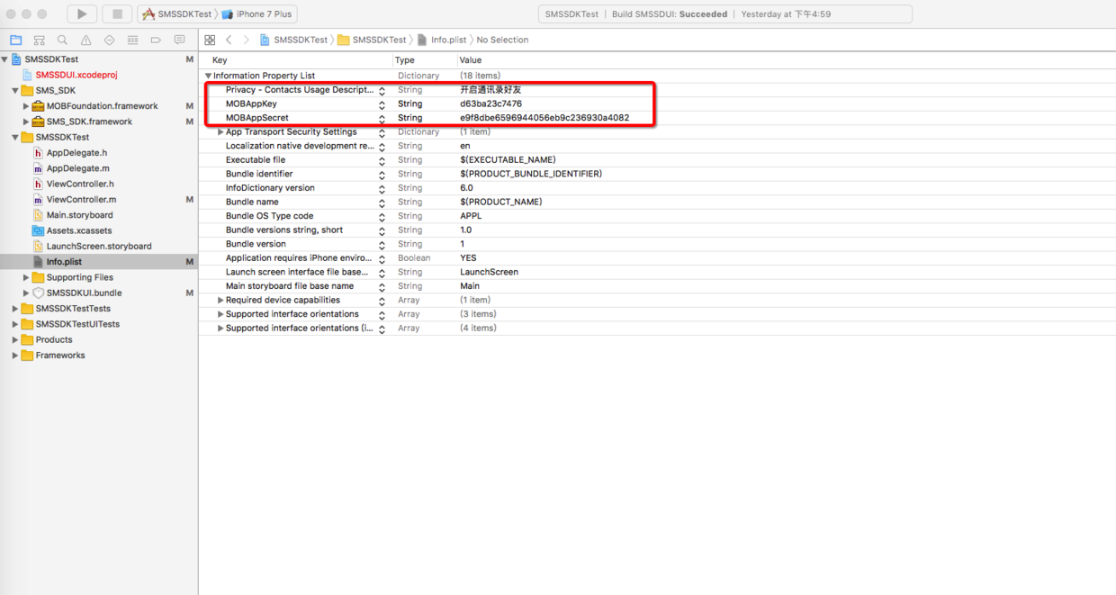Image resolution: width=1116 pixels, height=595 pixels.
Task: Expand the Frameworks group
Action: (x=15, y=356)
